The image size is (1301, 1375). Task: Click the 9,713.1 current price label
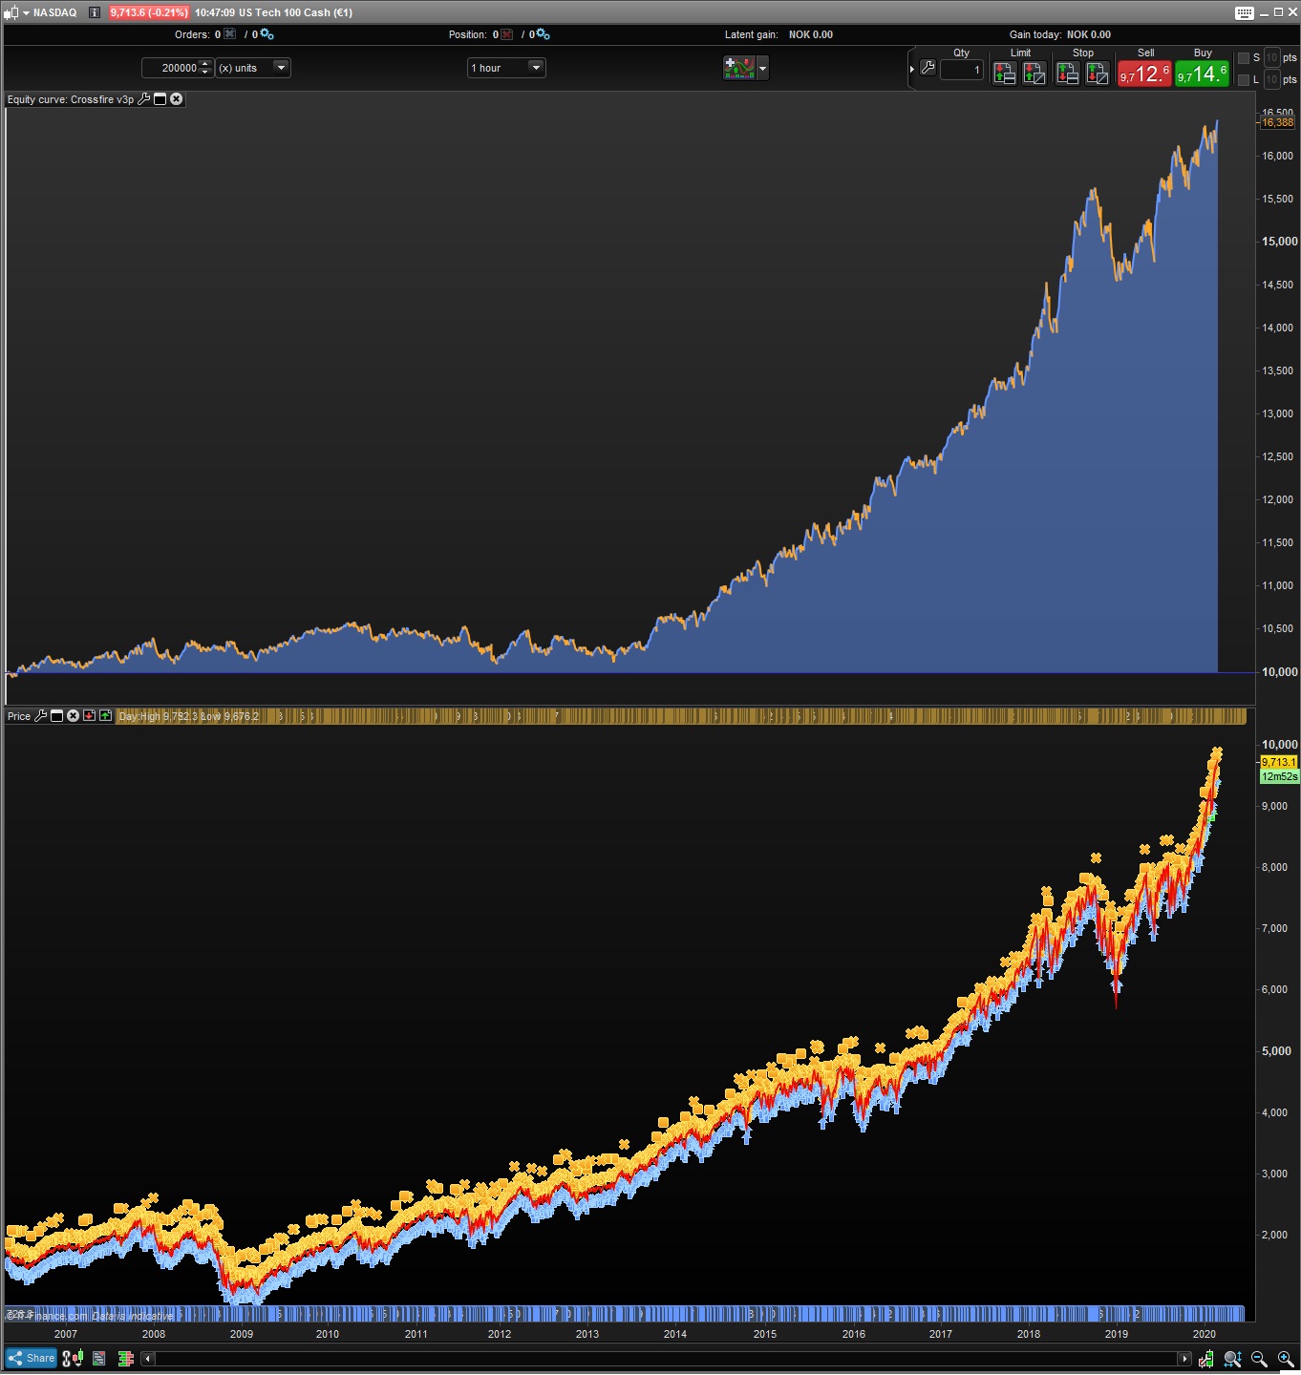pos(1279,762)
